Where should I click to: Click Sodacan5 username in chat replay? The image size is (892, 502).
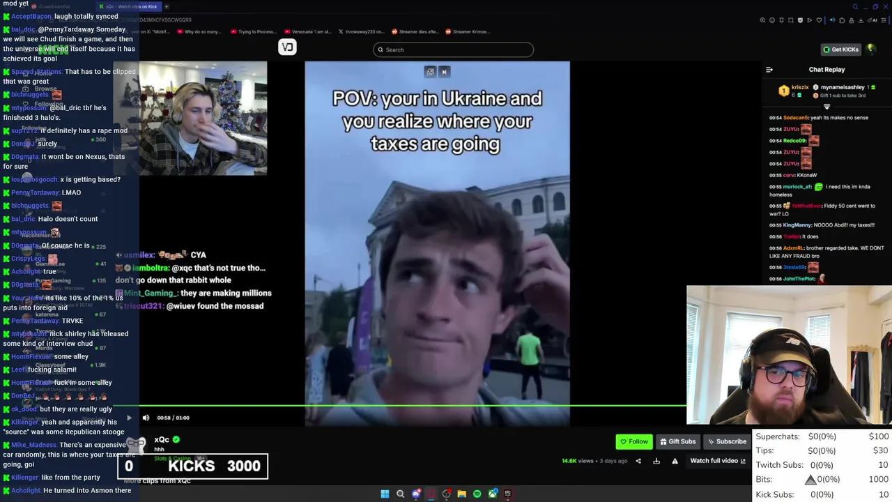796,118
